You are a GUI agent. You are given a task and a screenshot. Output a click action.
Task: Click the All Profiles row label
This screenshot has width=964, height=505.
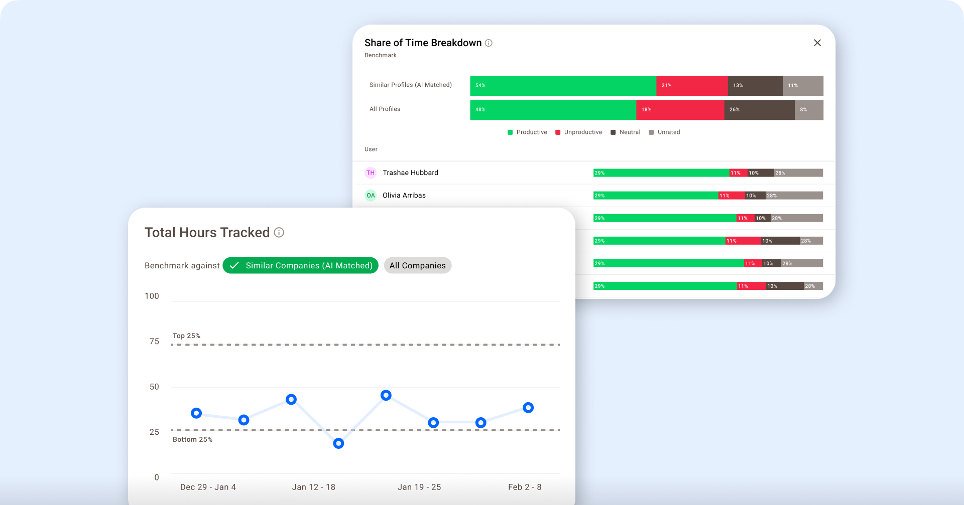pyautogui.click(x=385, y=109)
